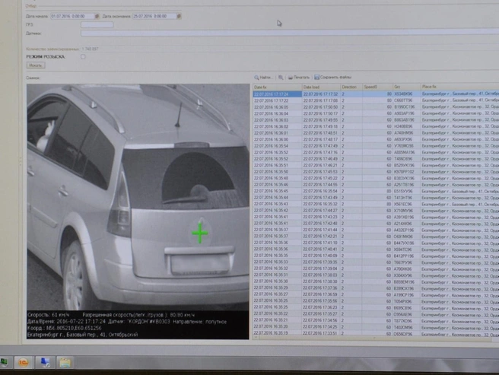Select the row with Date fix 22.07.2016 16:35:35
This screenshot has width=499, height=375.
[x=376, y=256]
